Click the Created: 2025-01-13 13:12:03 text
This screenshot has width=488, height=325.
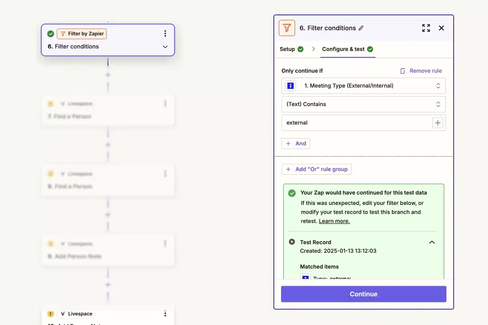(338, 251)
